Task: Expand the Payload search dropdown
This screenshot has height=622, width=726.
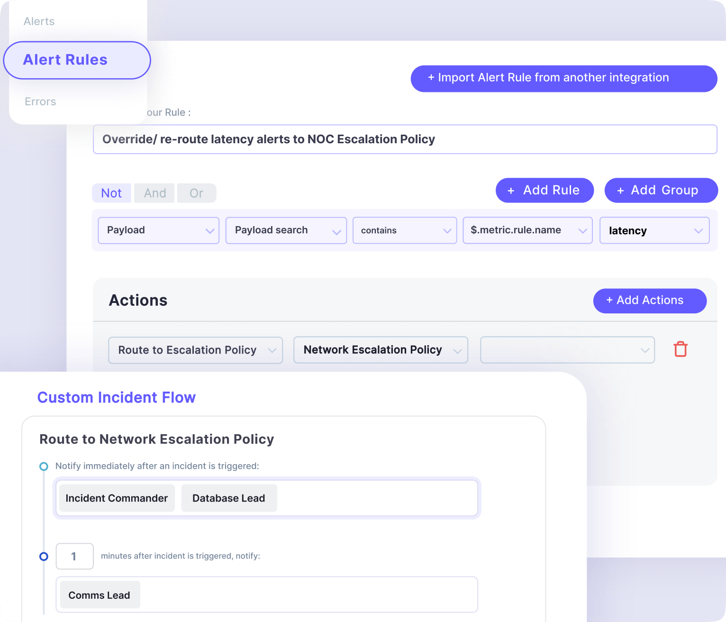Action: click(x=286, y=230)
